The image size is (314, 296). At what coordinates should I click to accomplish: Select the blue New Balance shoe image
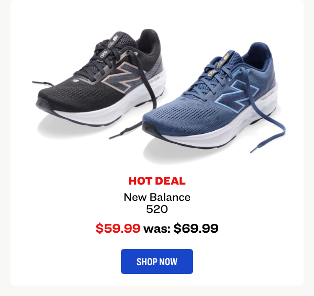[214, 98]
